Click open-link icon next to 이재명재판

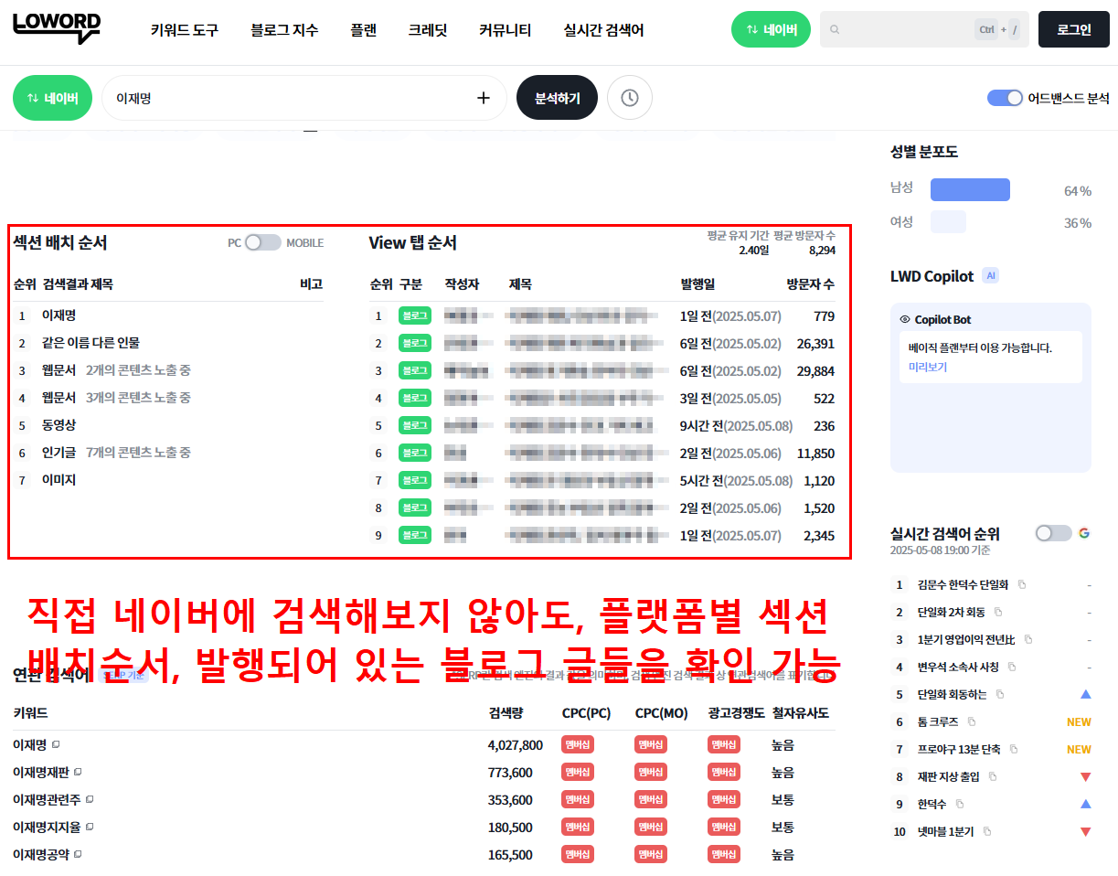(x=78, y=773)
